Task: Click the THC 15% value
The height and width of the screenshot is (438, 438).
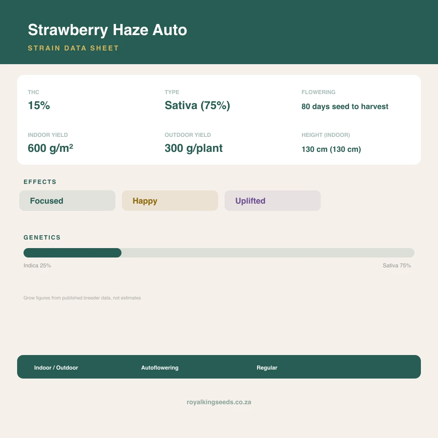Action: [x=39, y=105]
